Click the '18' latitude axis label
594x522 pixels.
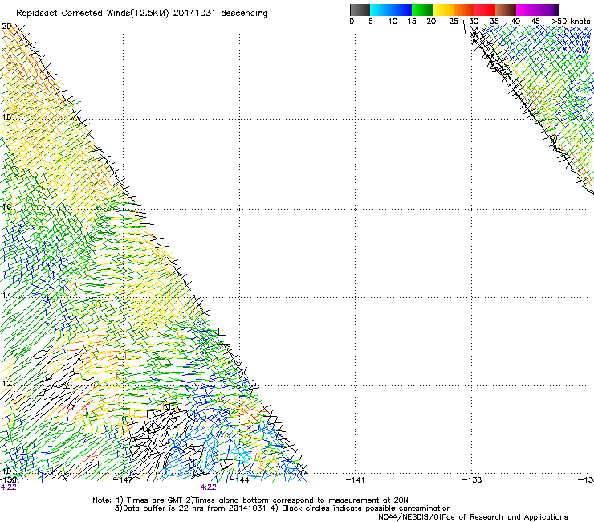6,116
